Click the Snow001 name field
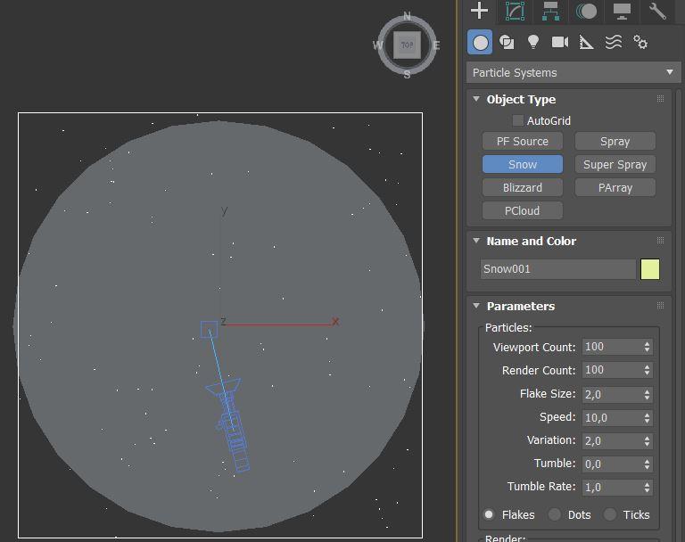The width and height of the screenshot is (685, 542). [557, 269]
